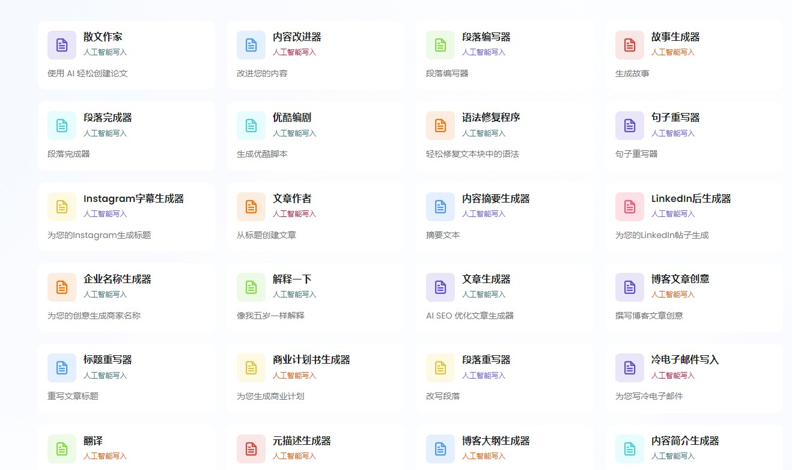Click the description 像我五岁一样解释
The width and height of the screenshot is (792, 470).
pos(270,316)
